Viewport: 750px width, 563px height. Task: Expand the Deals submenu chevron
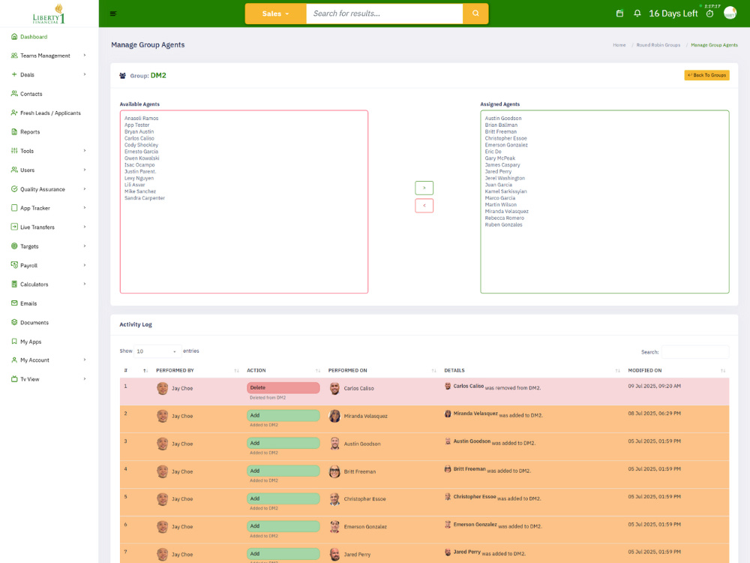tap(85, 74)
